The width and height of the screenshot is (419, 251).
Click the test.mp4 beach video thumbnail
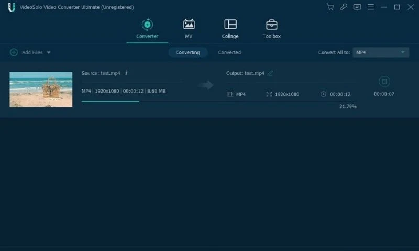[x=41, y=89]
